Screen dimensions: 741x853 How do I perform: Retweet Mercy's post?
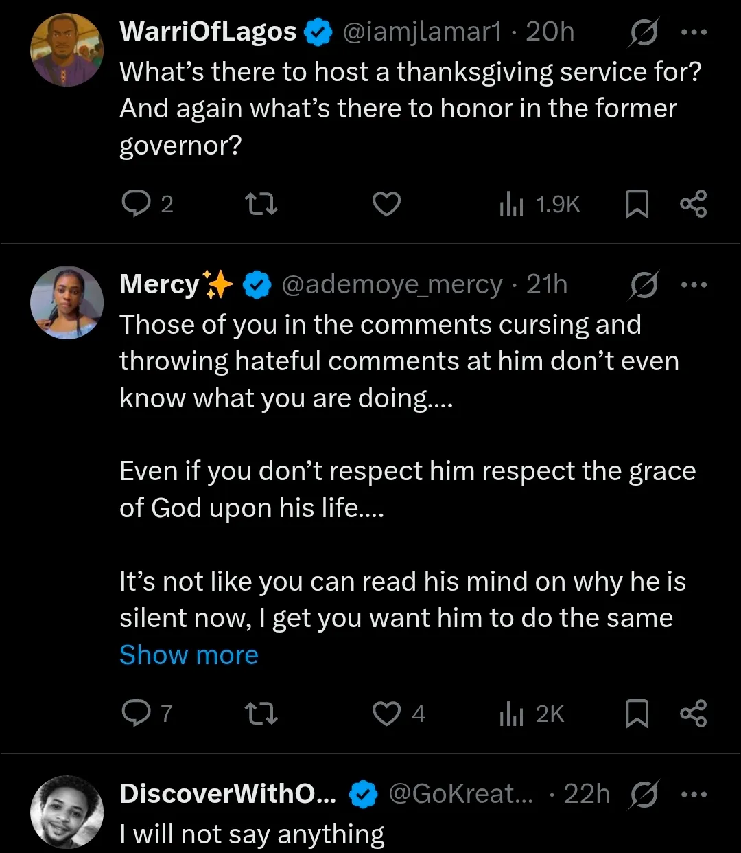coord(261,714)
